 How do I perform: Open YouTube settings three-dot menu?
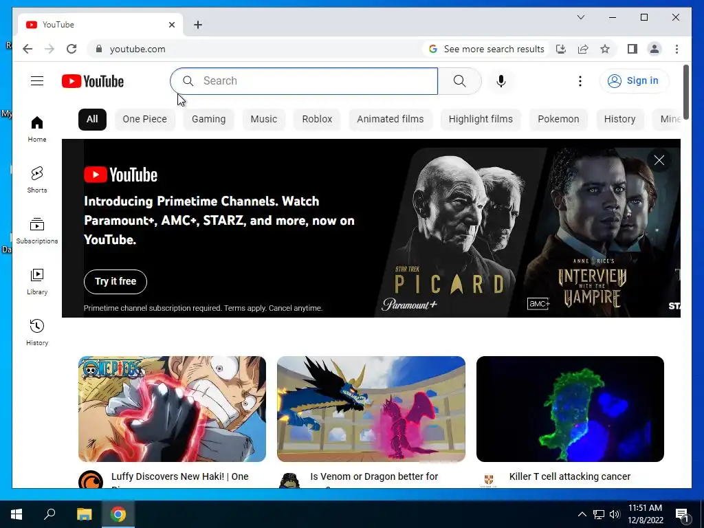pyautogui.click(x=580, y=81)
